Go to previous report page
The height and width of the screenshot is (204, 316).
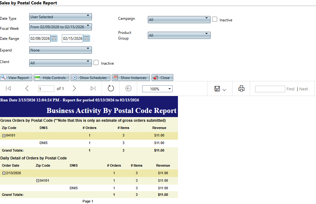coord(27,89)
